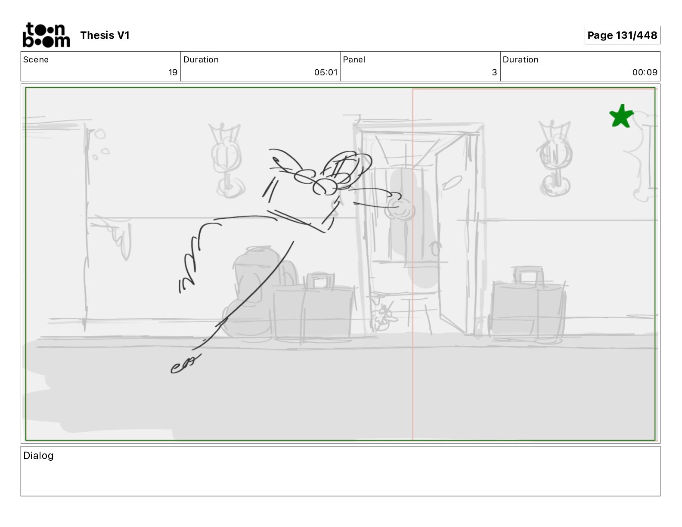682x527 pixels.
Task: Select scene number '19'
Action: pyautogui.click(x=173, y=72)
